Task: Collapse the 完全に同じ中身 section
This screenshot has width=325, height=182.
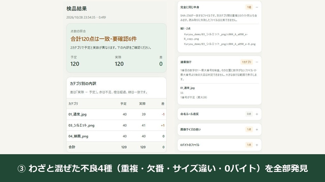Action: point(257,7)
